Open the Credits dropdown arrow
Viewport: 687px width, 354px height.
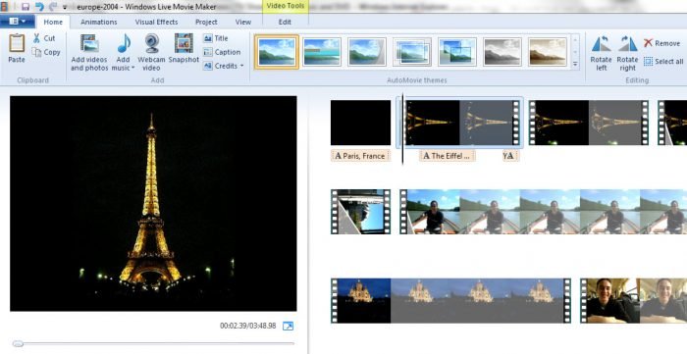point(241,66)
